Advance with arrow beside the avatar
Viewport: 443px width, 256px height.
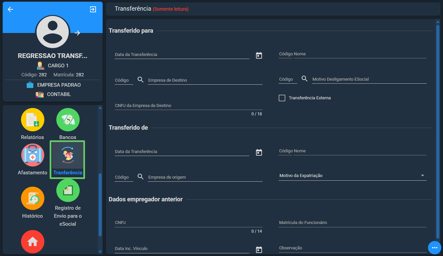pos(77,33)
